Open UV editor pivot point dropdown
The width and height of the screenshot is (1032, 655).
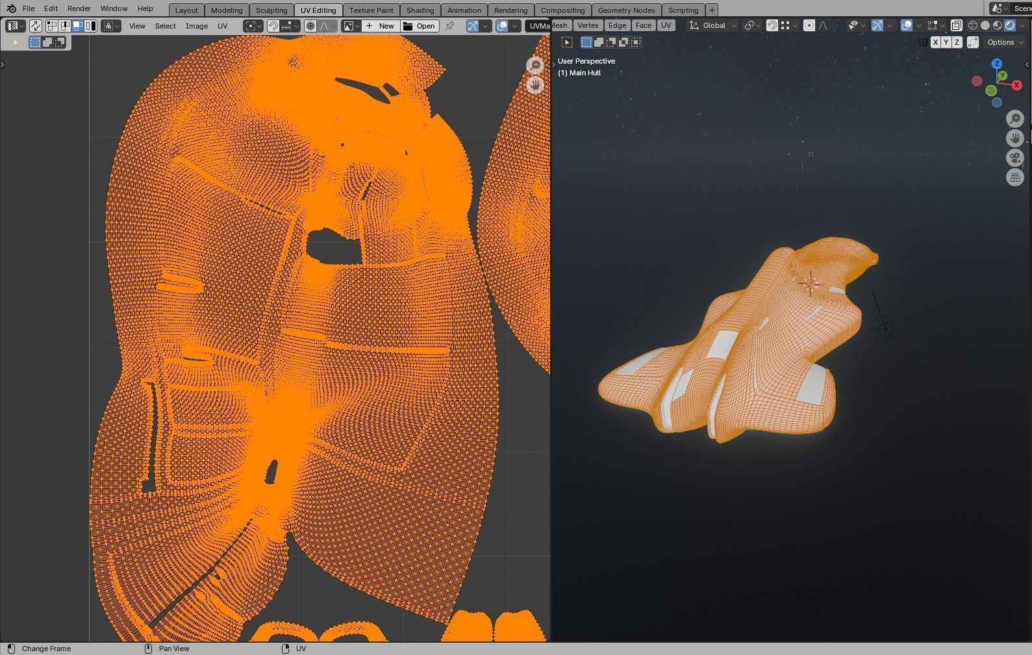(253, 26)
